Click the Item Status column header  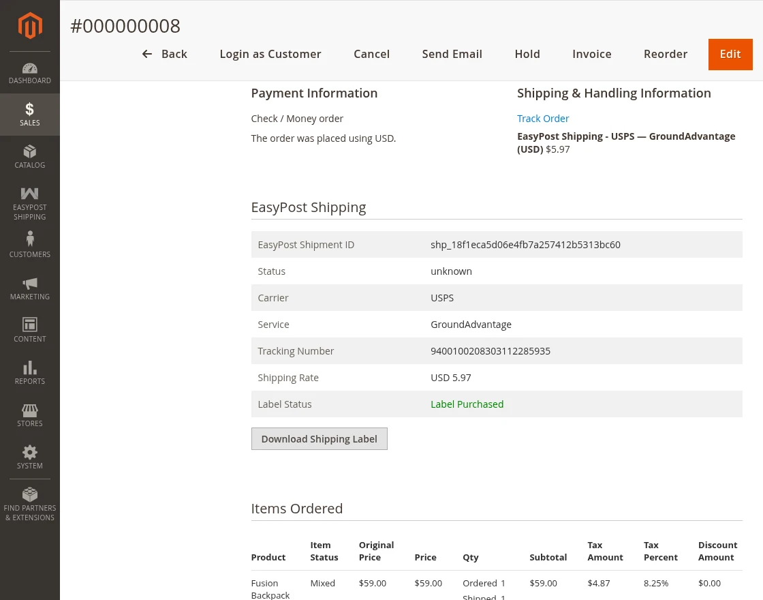324,551
